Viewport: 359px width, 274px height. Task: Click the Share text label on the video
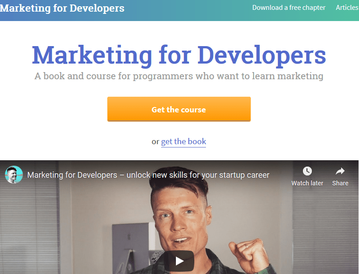[340, 183]
